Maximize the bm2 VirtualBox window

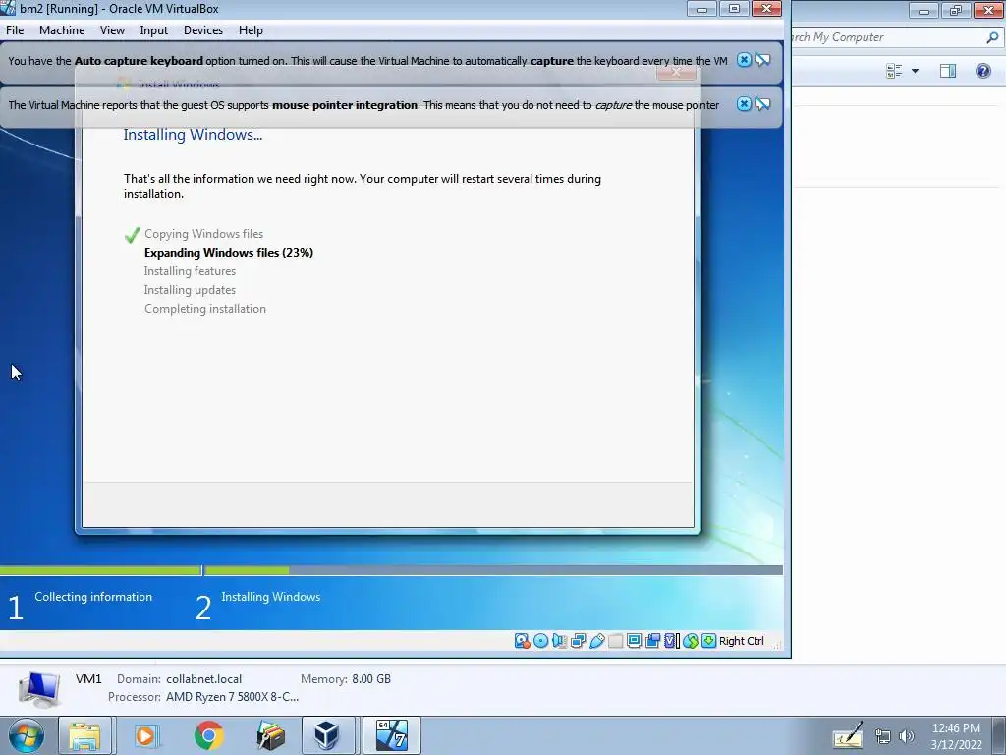click(x=734, y=8)
